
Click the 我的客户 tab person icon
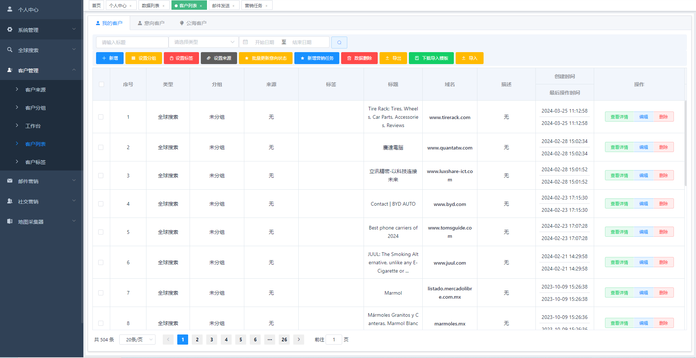coord(98,23)
